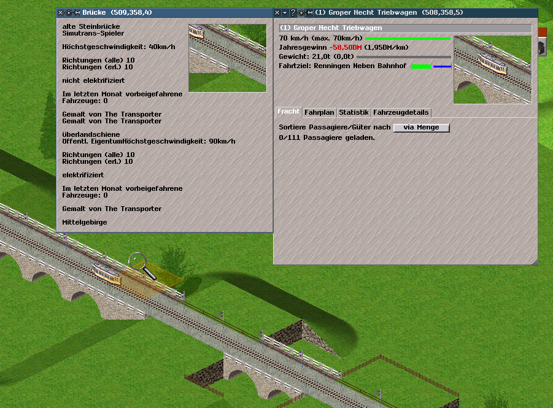Click the resize grip of Triebwagen window
Viewport: 553px width, 408px height.
point(535,261)
